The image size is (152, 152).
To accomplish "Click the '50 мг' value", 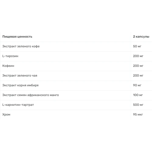I will (x=137, y=46).
